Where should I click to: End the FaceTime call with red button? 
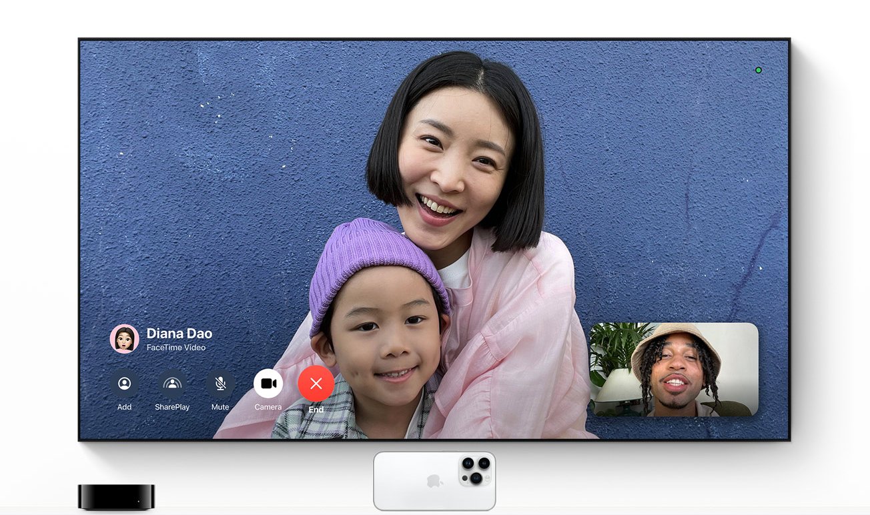coord(316,384)
